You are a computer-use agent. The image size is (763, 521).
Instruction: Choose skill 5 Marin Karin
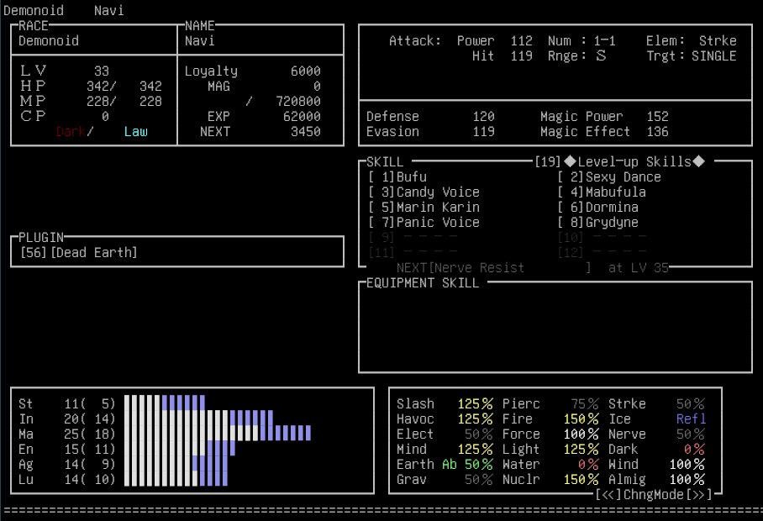[x=424, y=207]
